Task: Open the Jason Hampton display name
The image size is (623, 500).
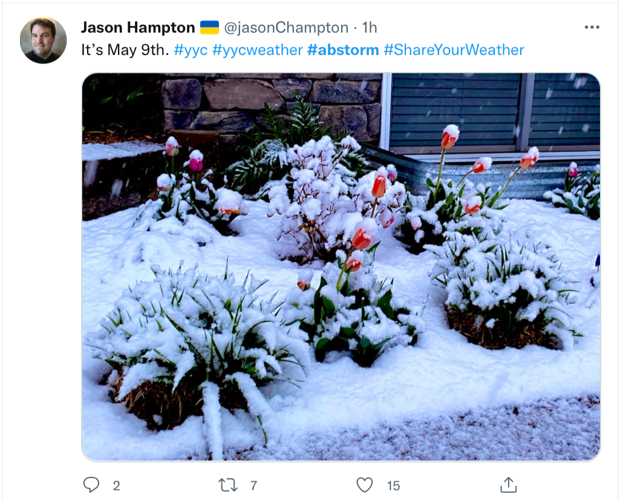Action: pos(138,27)
